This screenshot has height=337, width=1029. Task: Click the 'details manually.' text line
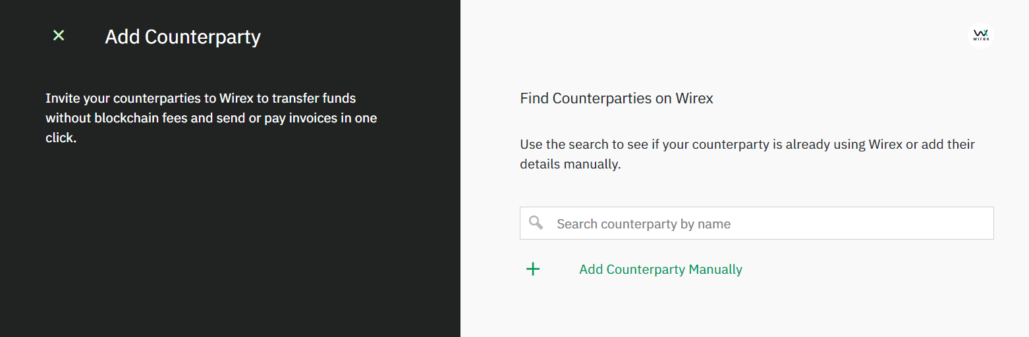pyautogui.click(x=570, y=164)
